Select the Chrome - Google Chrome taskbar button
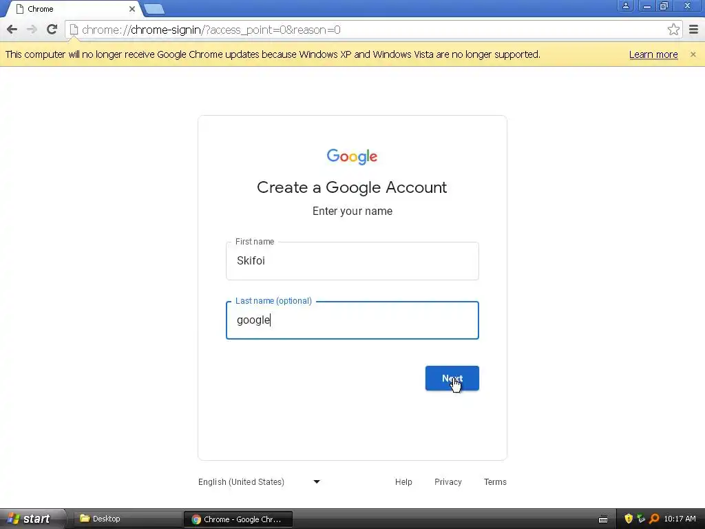Screen dimensions: 705x529 tap(238, 519)
